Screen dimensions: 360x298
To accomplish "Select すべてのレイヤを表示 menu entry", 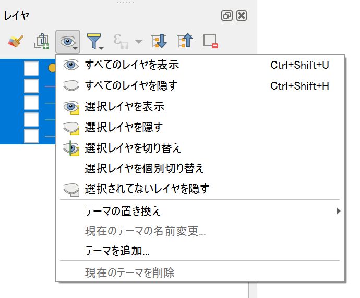I will coord(200,65).
